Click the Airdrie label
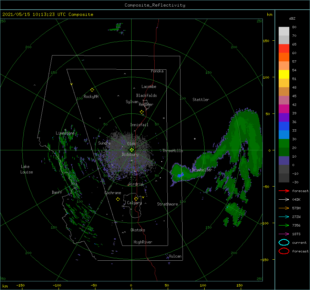The height and width of the screenshot is (290, 310). (x=136, y=184)
